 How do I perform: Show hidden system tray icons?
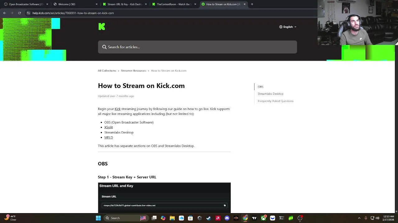[x=359, y=218]
